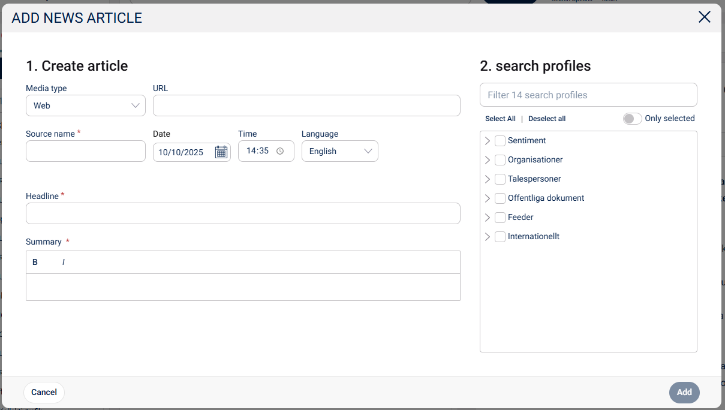Image resolution: width=725 pixels, height=410 pixels.
Task: Click the clock icon in Time field
Action: point(280,151)
